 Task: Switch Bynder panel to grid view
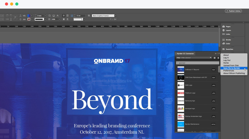coord(214,58)
